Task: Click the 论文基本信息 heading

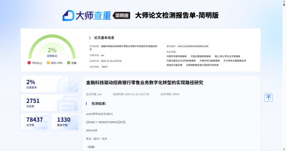Action: tap(104, 38)
